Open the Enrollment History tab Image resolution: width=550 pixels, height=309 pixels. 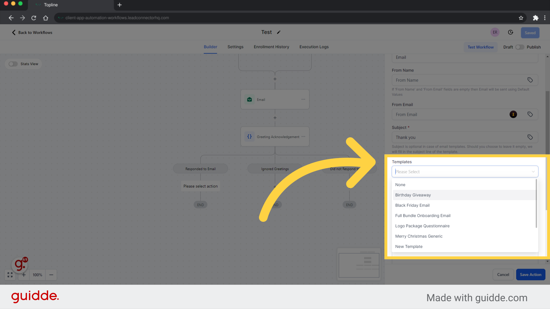(x=271, y=47)
